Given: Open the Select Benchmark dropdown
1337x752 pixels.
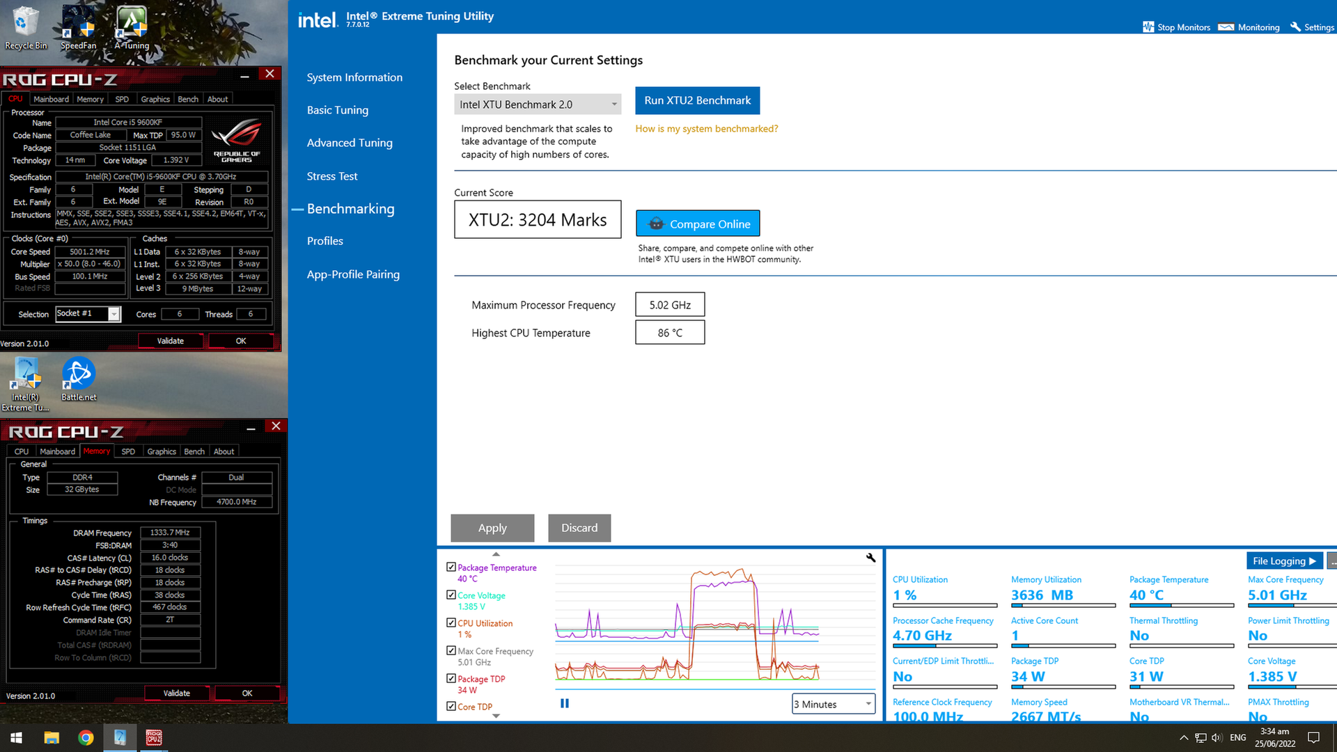Looking at the screenshot, I should click(x=538, y=104).
